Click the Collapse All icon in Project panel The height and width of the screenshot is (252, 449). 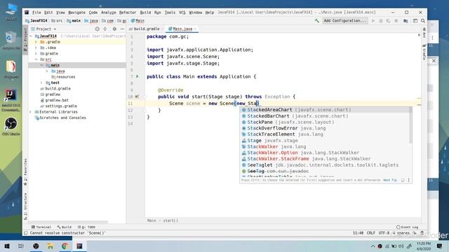(x=105, y=29)
